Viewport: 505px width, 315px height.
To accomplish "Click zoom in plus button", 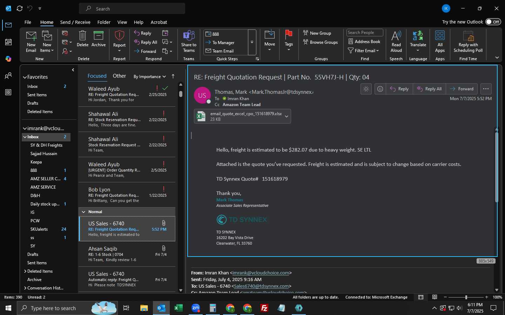I will click(x=486, y=297).
